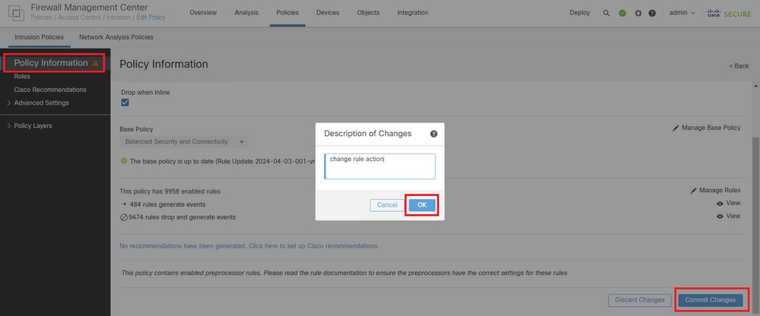Confirm the dialog with OK

click(422, 205)
